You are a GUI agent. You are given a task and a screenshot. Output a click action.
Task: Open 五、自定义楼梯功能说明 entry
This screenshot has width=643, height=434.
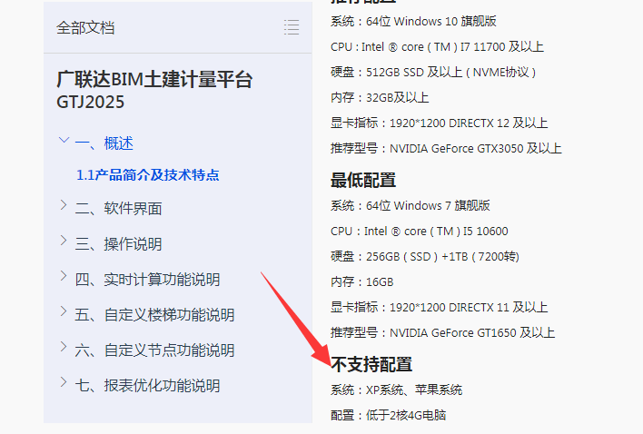[154, 315]
